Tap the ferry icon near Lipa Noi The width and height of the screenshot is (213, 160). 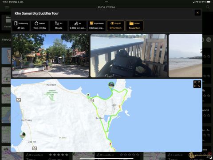35,148
